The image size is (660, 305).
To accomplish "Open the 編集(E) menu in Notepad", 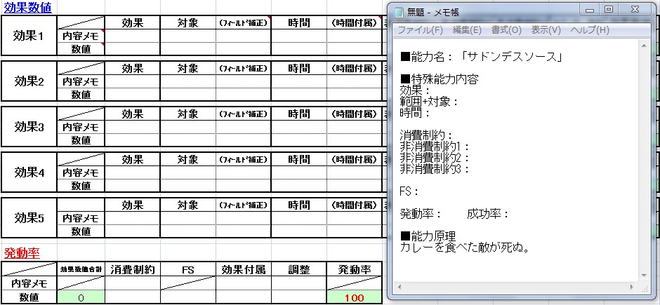I will [x=467, y=30].
